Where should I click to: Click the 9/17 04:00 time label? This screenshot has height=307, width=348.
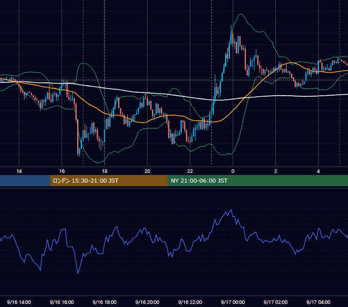point(318,302)
